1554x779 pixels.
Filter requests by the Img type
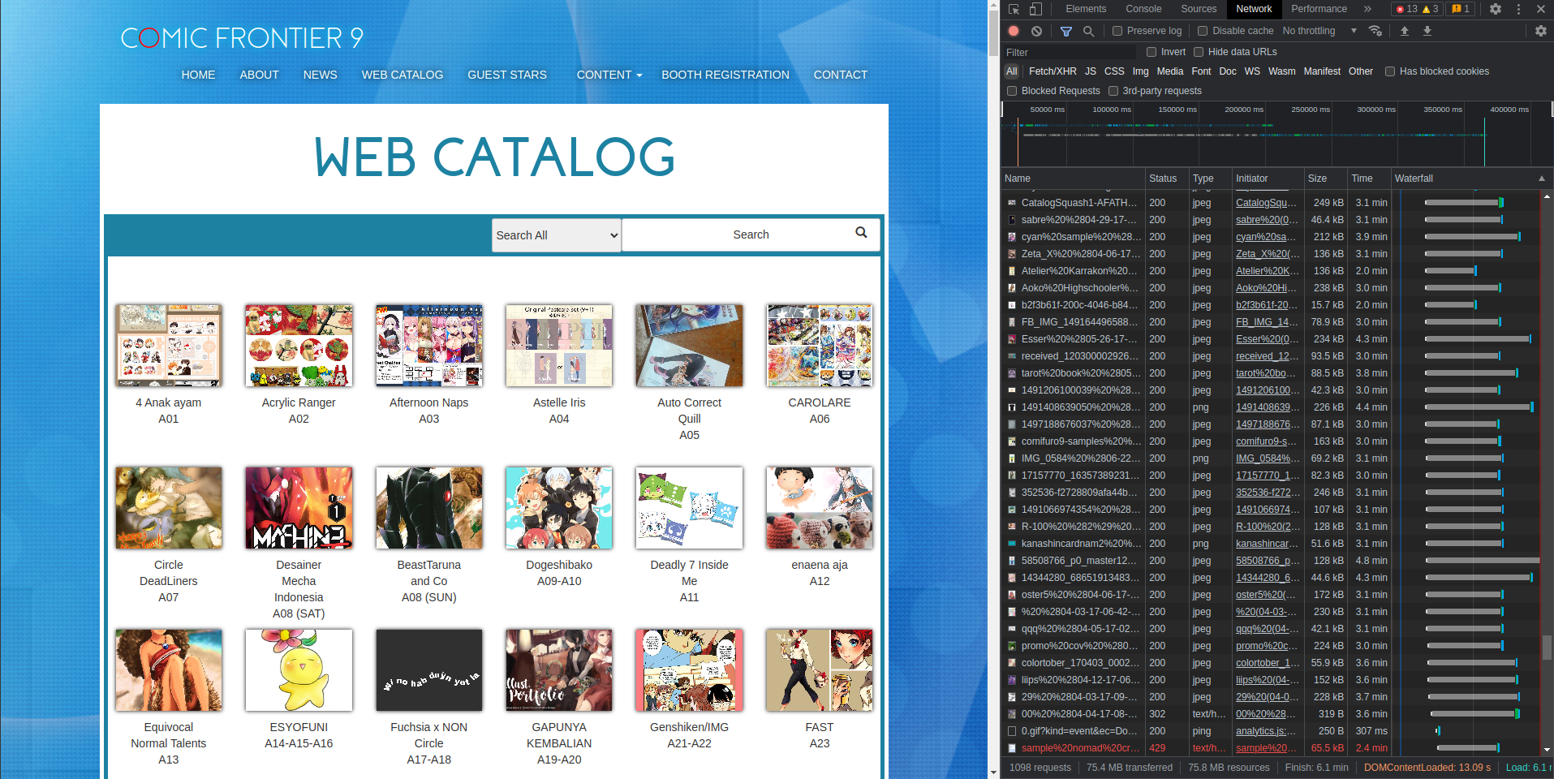(1140, 71)
